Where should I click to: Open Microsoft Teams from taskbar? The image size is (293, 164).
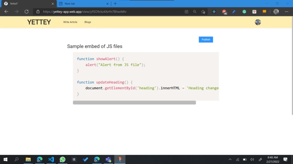(108, 160)
